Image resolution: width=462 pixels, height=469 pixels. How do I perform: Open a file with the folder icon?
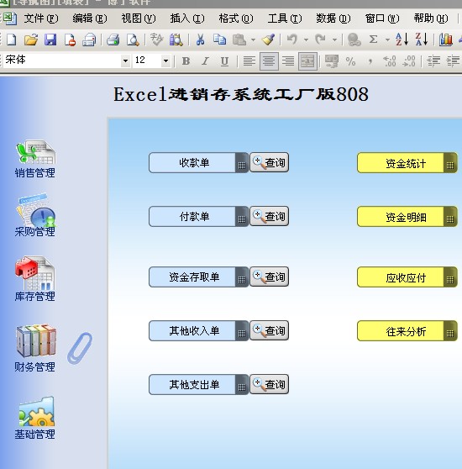[x=31, y=40]
